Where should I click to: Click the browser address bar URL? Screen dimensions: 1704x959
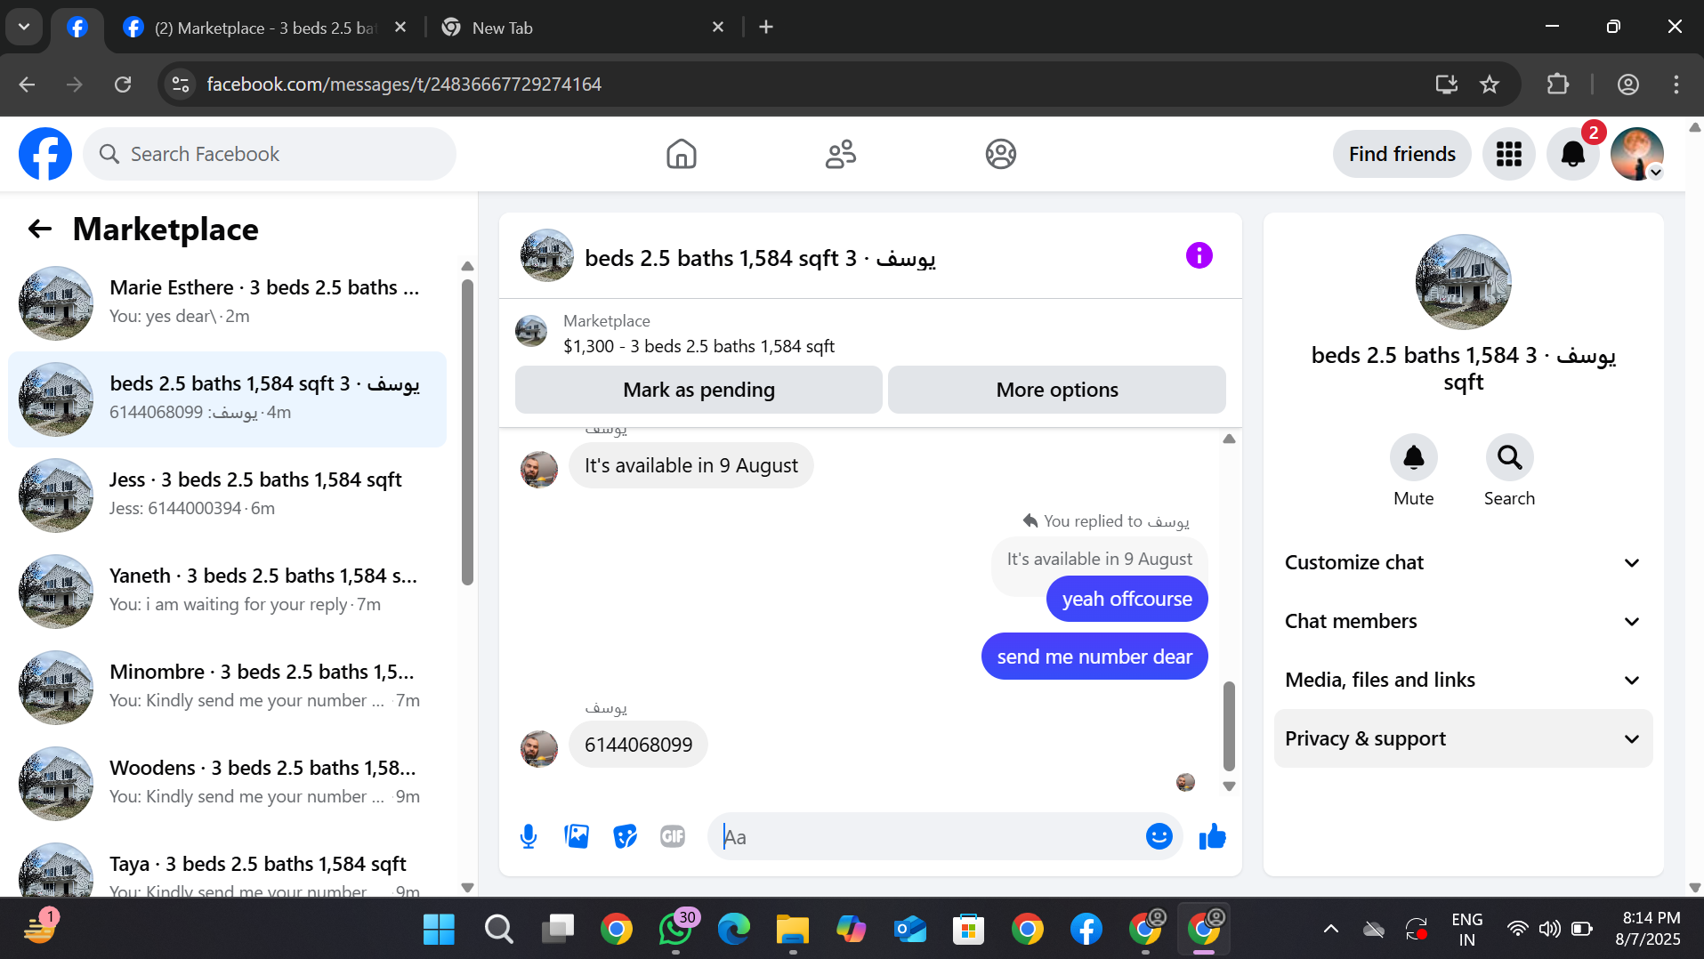click(x=404, y=85)
